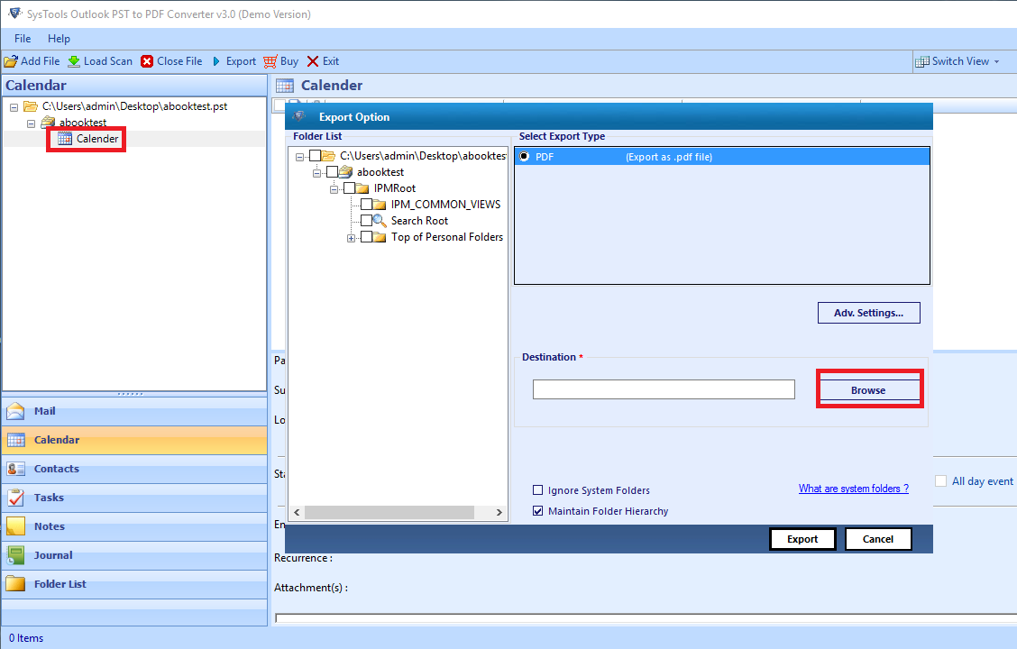Check the Search Root checkbox
Viewport: 1017px width, 649px height.
[x=366, y=221]
